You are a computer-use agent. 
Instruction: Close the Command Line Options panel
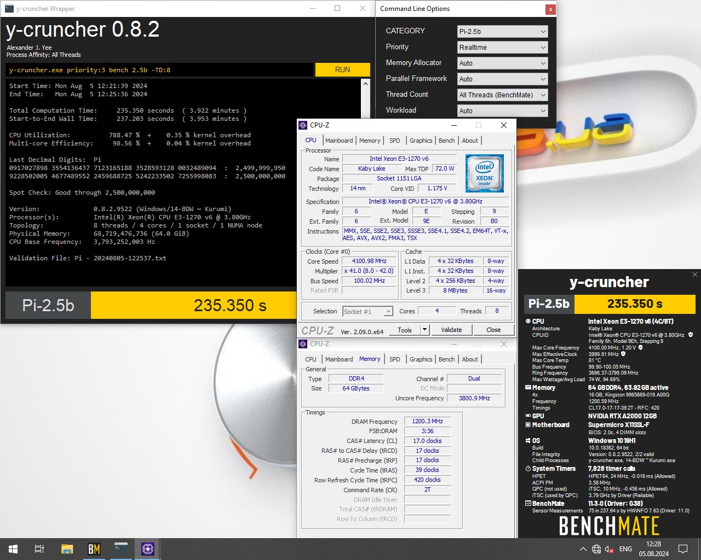(x=550, y=9)
